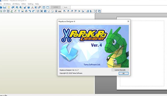Click the Licence Keycode button

click(120, 70)
